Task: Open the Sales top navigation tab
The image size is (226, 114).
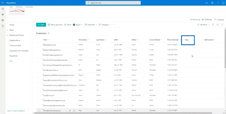Action: (x=11, y=7)
